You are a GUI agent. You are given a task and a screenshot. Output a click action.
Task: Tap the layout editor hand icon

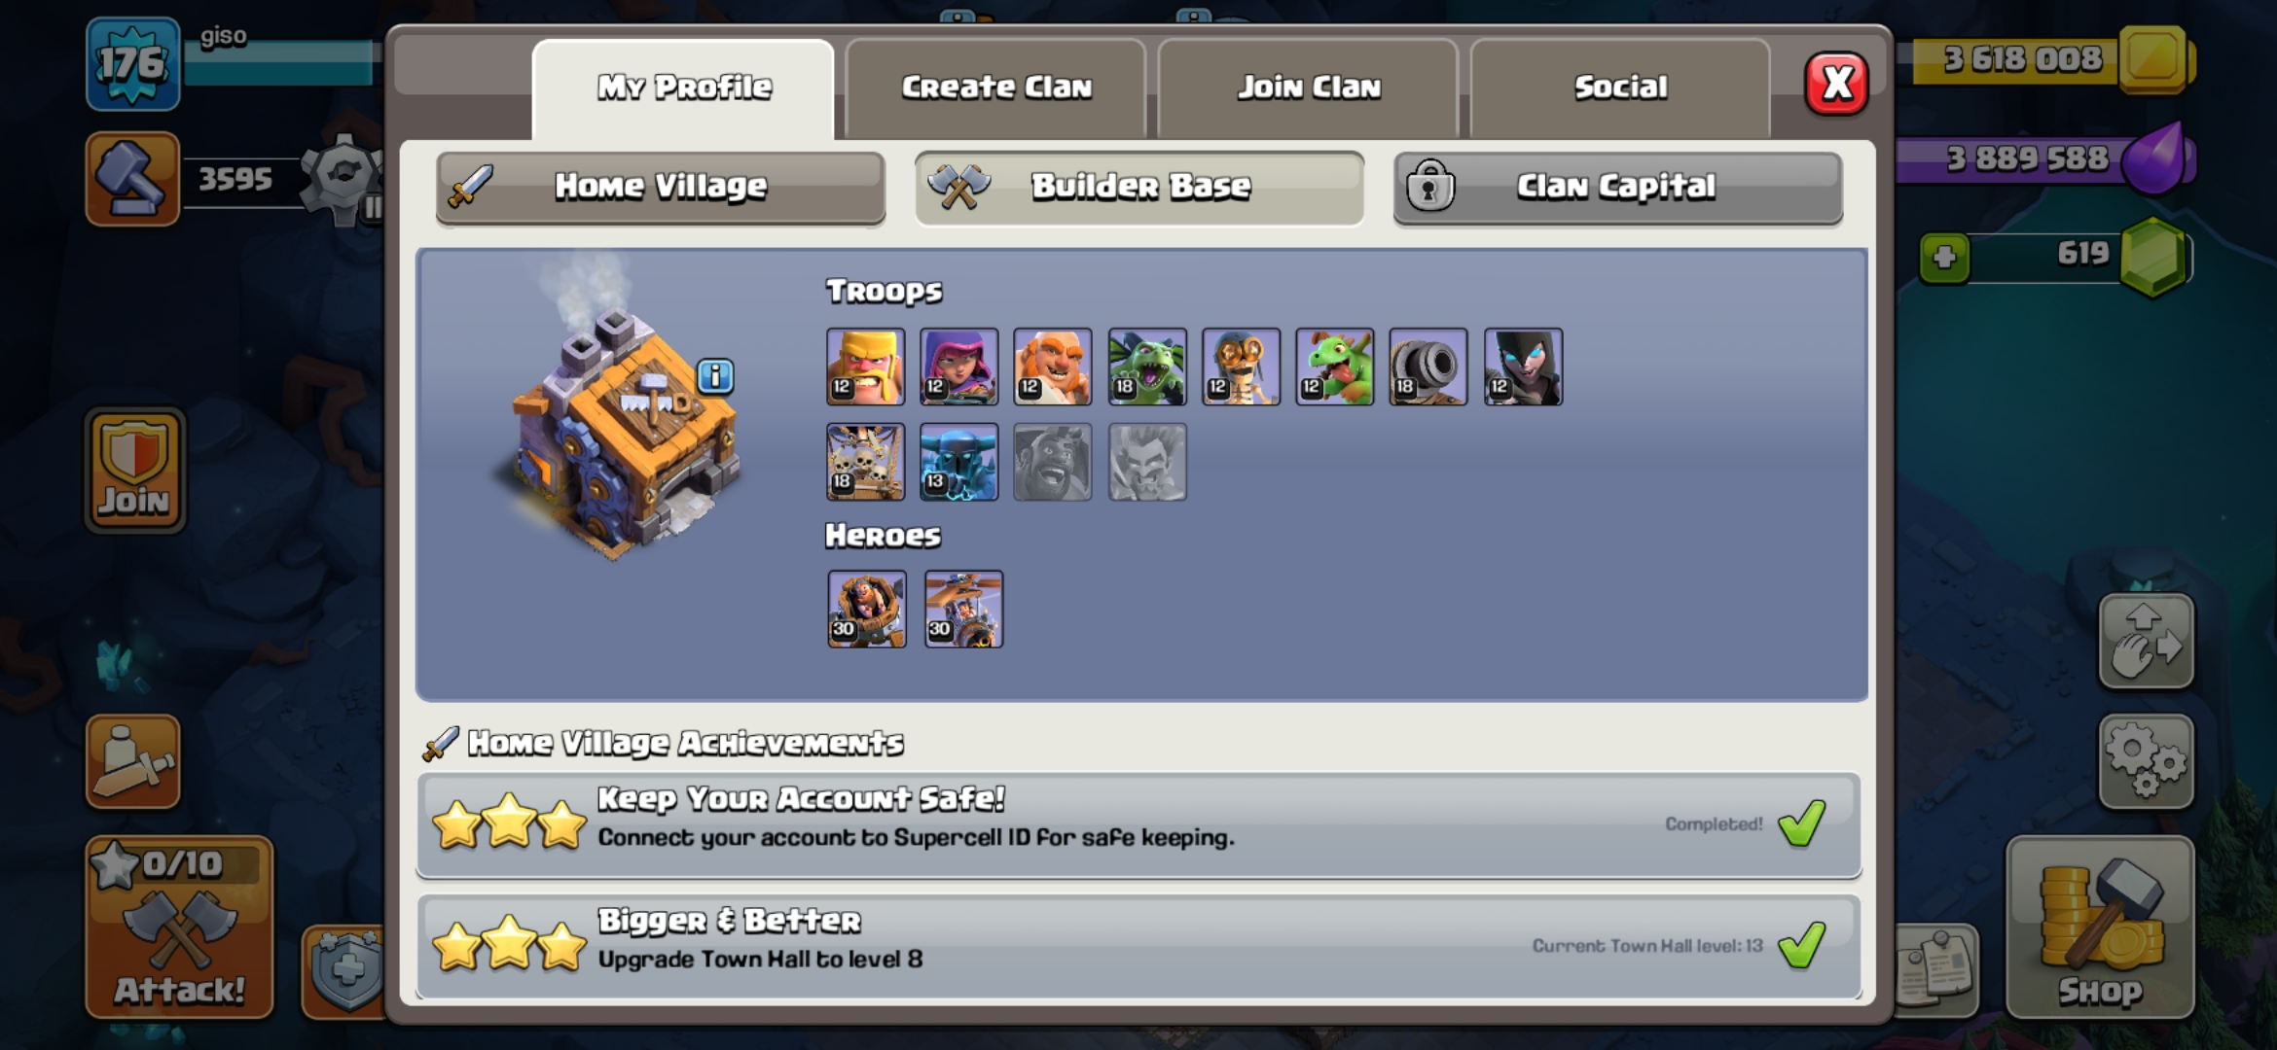click(x=2146, y=642)
